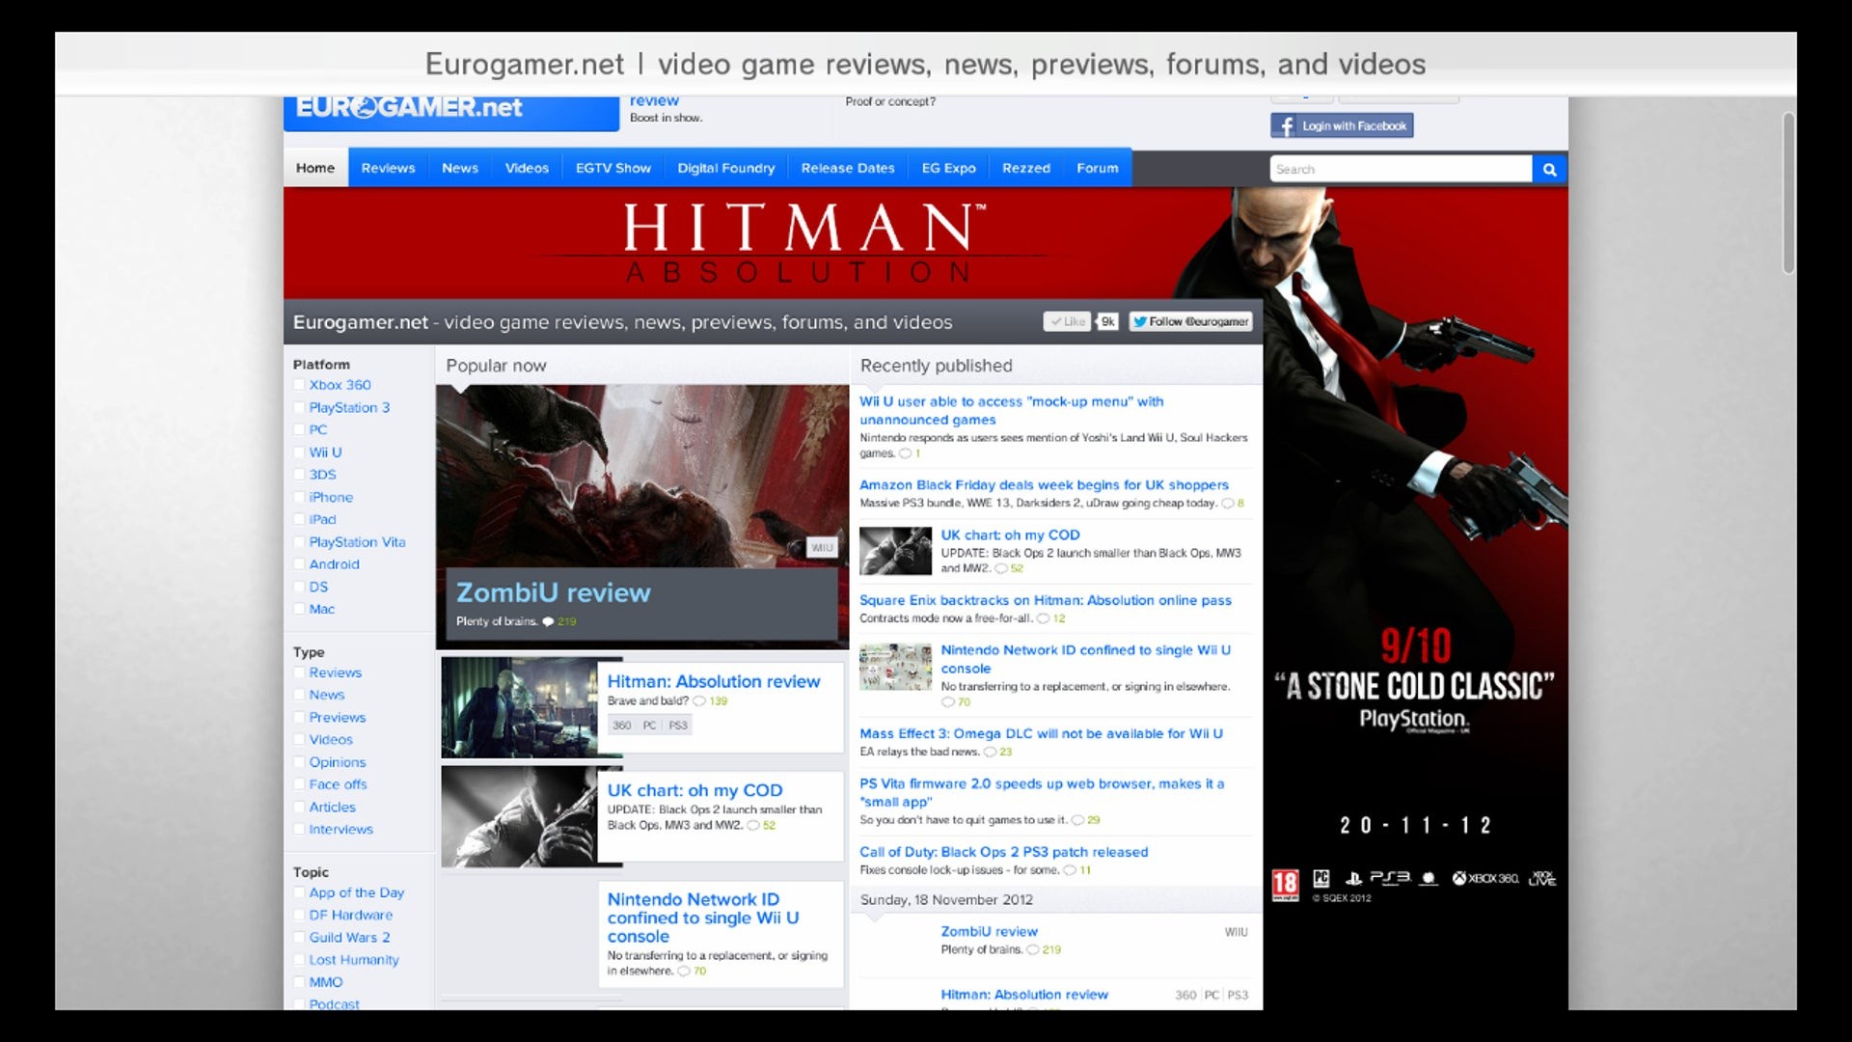Click the search magnifier button
This screenshot has height=1042, width=1852.
(1549, 169)
